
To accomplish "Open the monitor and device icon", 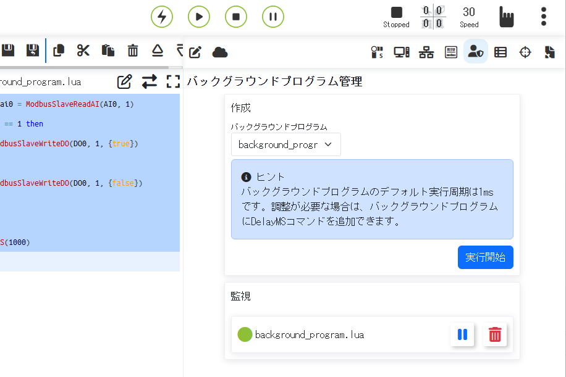I will [402, 52].
